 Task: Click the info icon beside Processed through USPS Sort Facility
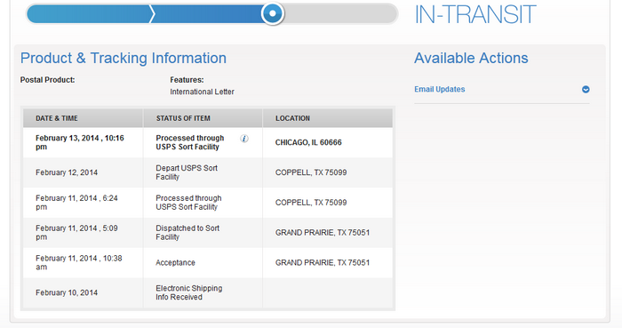coord(244,139)
